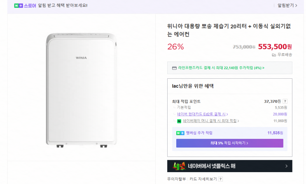Viewport: 306px width, 184px height.
Task: Click the N+ 스토어 logo in banner
Action: (25, 6)
